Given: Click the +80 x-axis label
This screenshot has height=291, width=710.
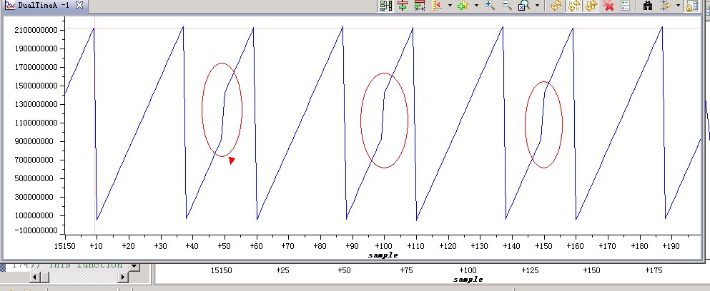Looking at the screenshot, I should click(320, 246).
